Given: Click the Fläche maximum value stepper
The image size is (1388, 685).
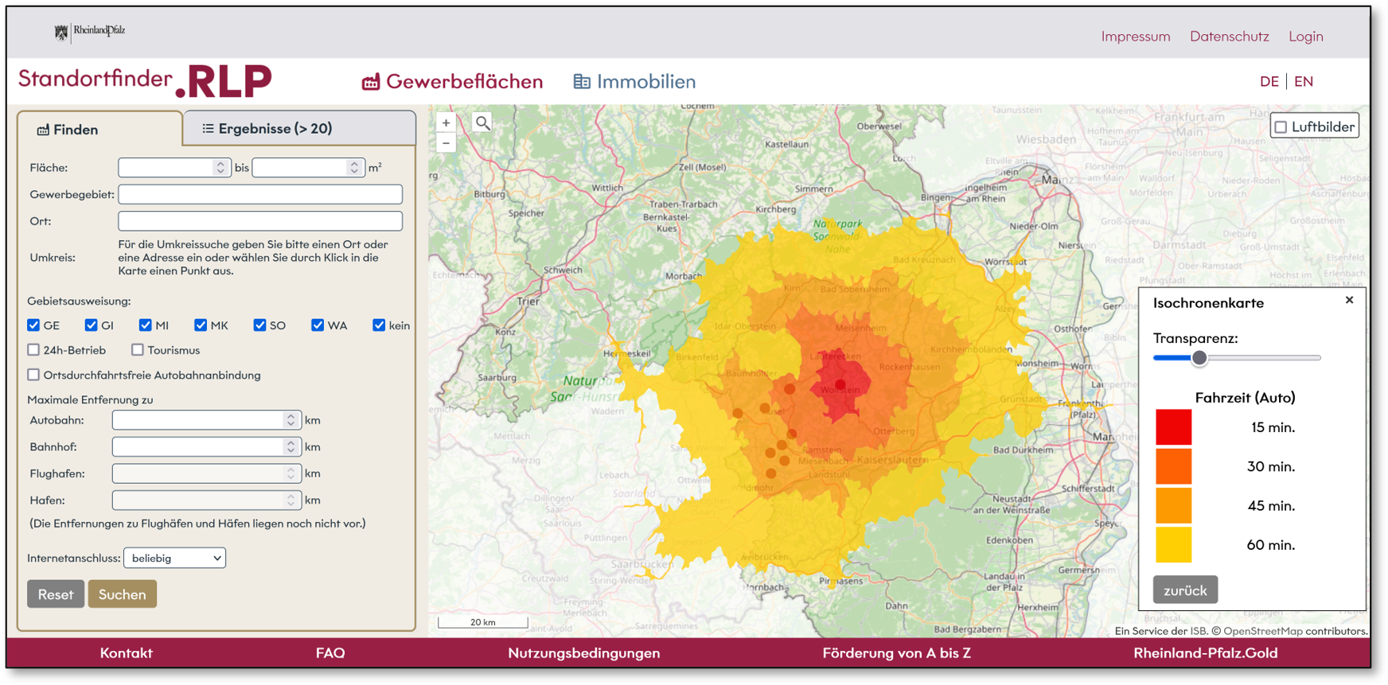Looking at the screenshot, I should (x=354, y=167).
